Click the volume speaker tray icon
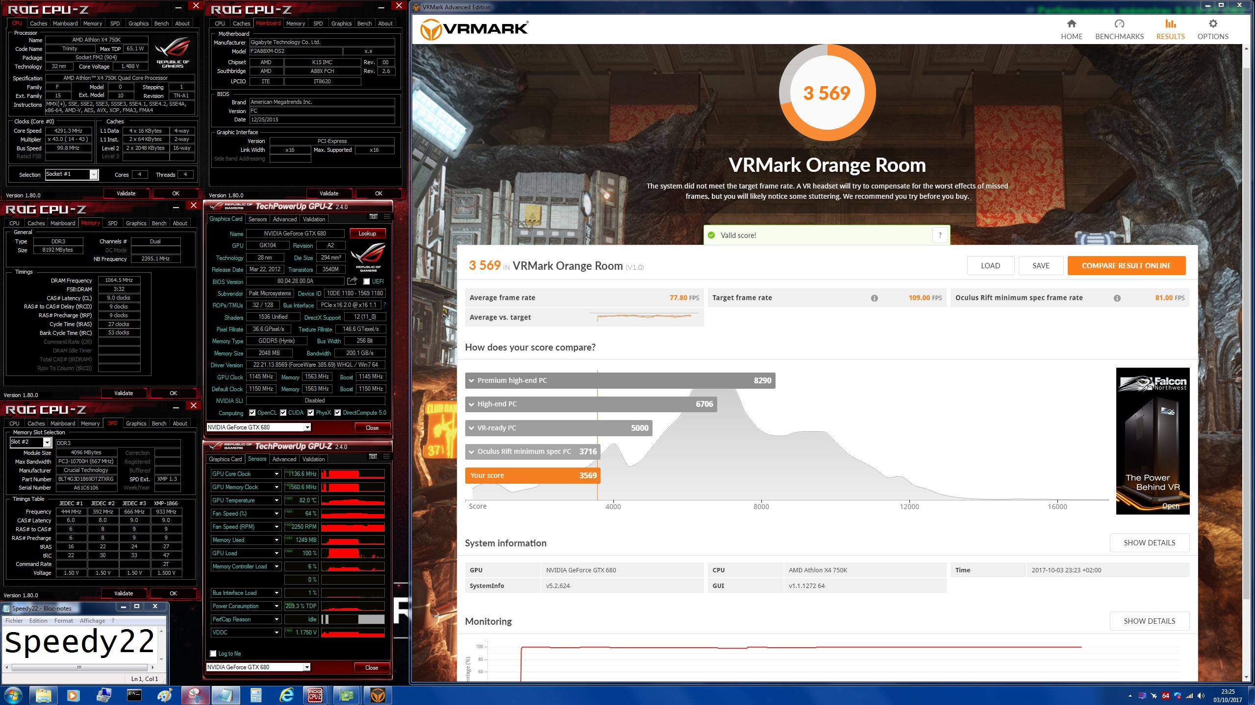 [1201, 696]
